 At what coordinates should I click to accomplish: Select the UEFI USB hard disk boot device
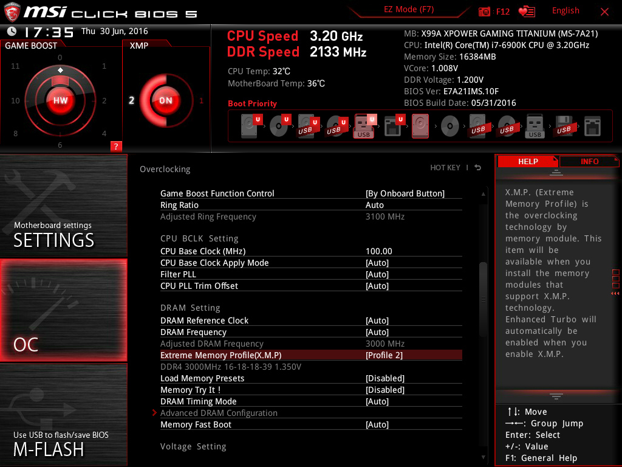(x=308, y=126)
